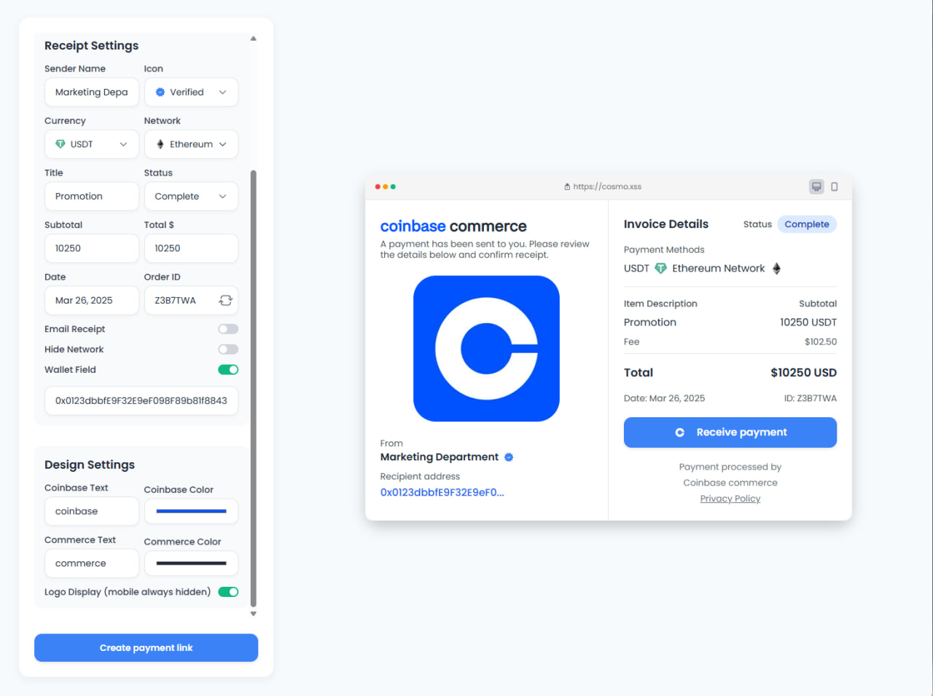Regenerate the Order ID with the refresh icon
Screen dimensions: 933x696
tap(226, 301)
